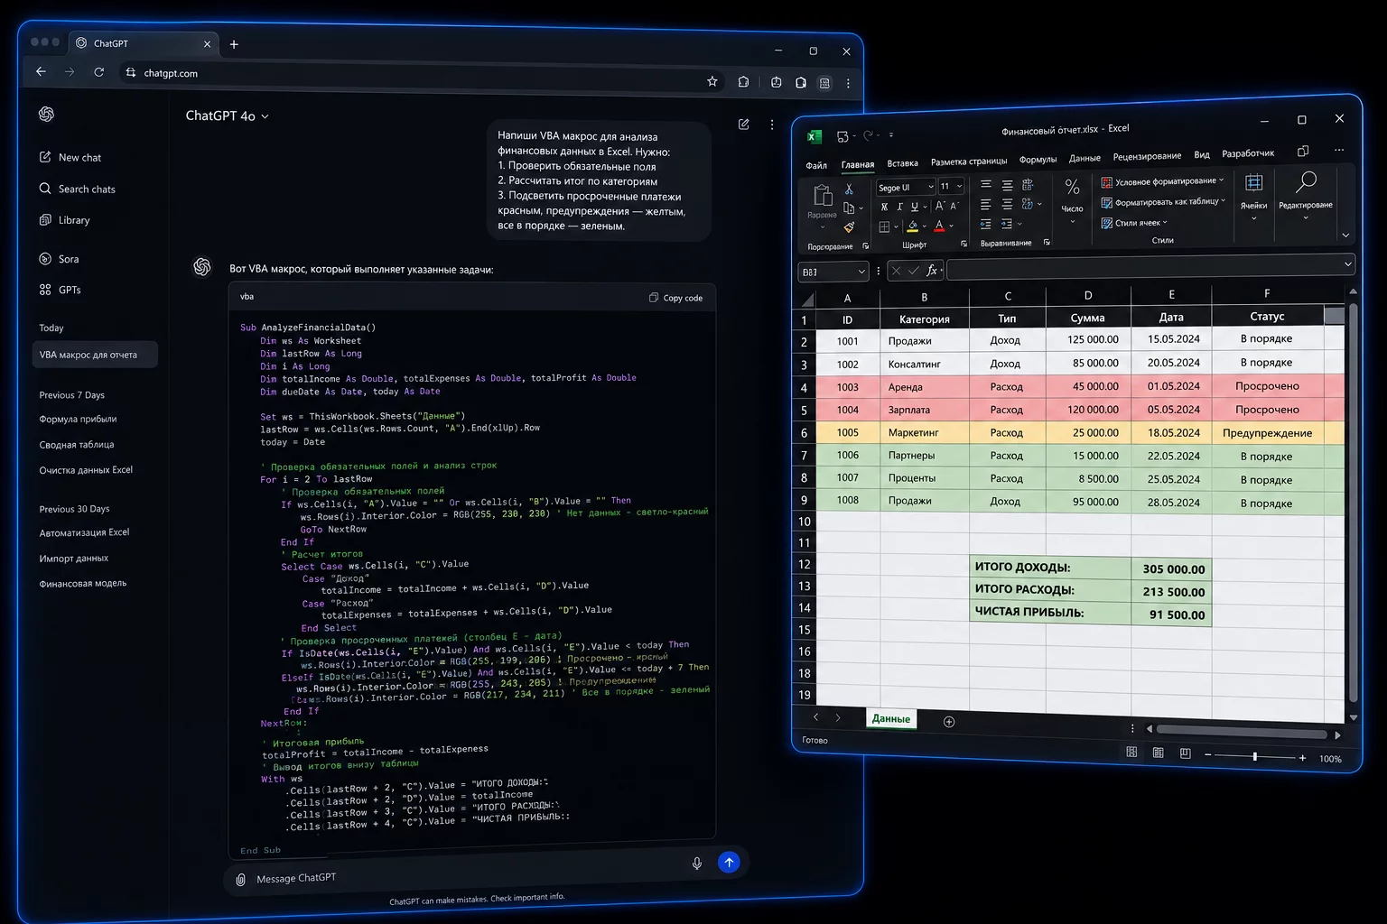Screen dimensions: 1387x924
Task: Toggle bold formatting in Excel
Action: tap(884, 207)
